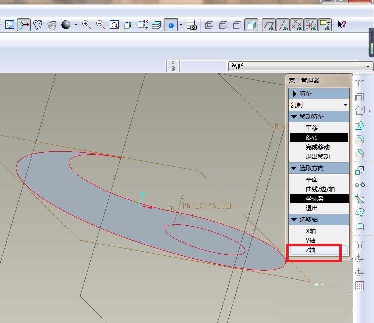Expand the dropdown beside the blue sphere

[x=181, y=25]
